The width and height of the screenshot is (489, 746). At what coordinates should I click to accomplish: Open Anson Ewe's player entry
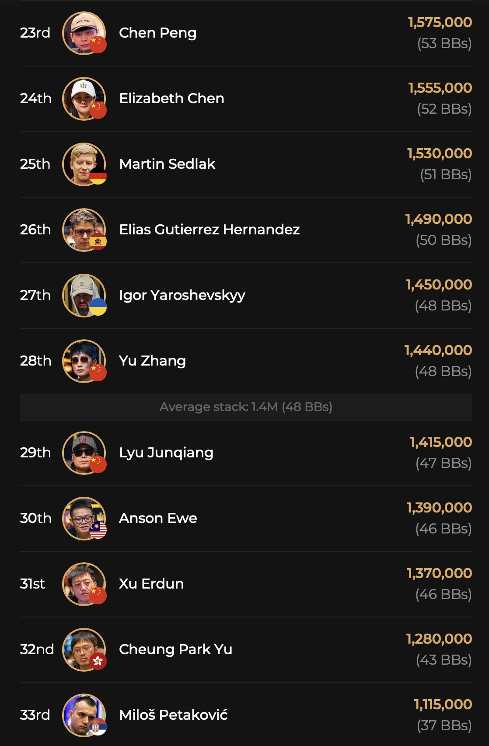pos(158,518)
